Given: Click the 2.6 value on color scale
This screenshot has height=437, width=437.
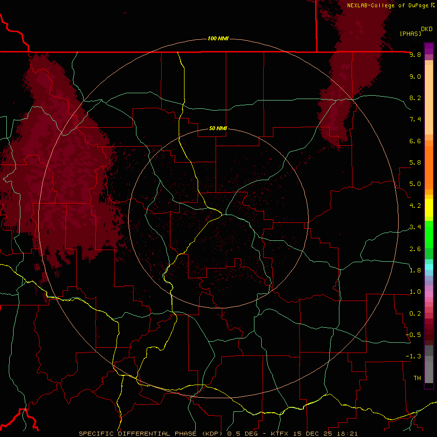Looking at the screenshot, I should tap(415, 249).
